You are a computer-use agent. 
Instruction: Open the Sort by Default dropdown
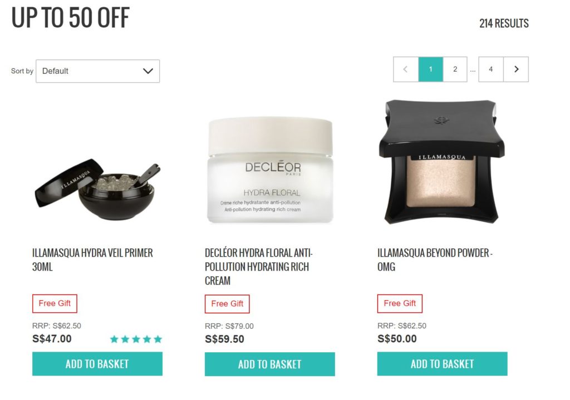[98, 71]
